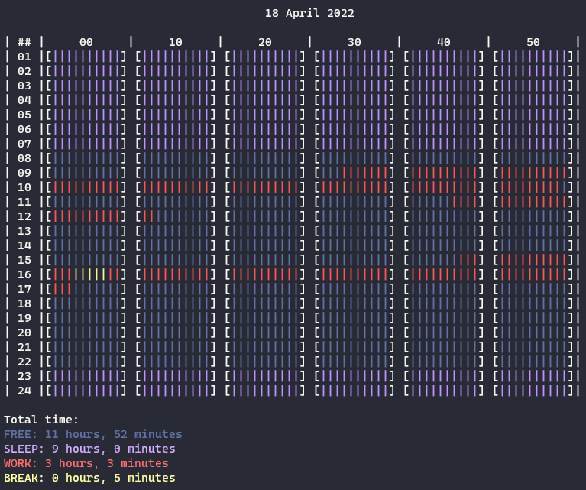This screenshot has height=490, width=586.
Task: Click purple sleep bars in hour 24 minute 50 block
Action: coord(533,391)
